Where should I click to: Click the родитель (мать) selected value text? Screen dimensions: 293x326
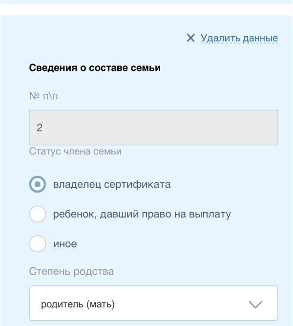[x=78, y=304]
